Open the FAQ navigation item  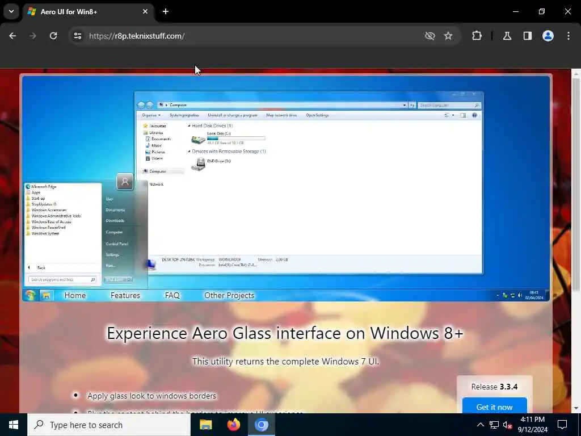coord(172,295)
